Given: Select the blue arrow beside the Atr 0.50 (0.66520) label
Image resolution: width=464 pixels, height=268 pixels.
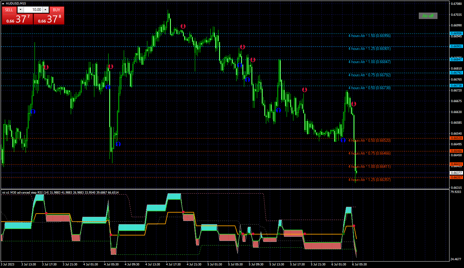Looking at the screenshot, I should pos(343,140).
